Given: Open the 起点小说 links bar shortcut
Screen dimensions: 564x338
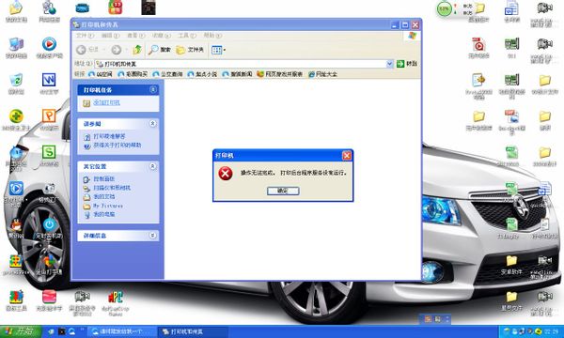Looking at the screenshot, I should 202,74.
